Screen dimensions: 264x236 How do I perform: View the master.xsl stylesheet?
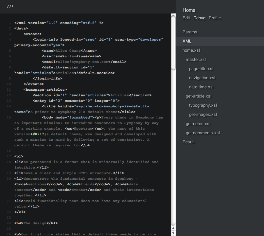coord(196,60)
